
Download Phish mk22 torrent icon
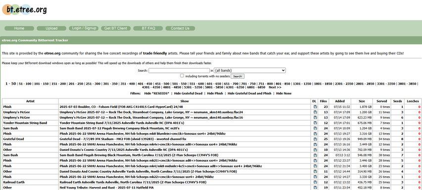pos(315,177)
